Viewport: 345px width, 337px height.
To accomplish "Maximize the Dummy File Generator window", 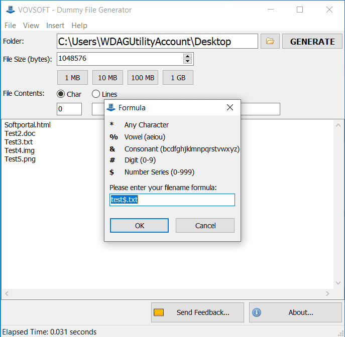I will tap(300, 10).
